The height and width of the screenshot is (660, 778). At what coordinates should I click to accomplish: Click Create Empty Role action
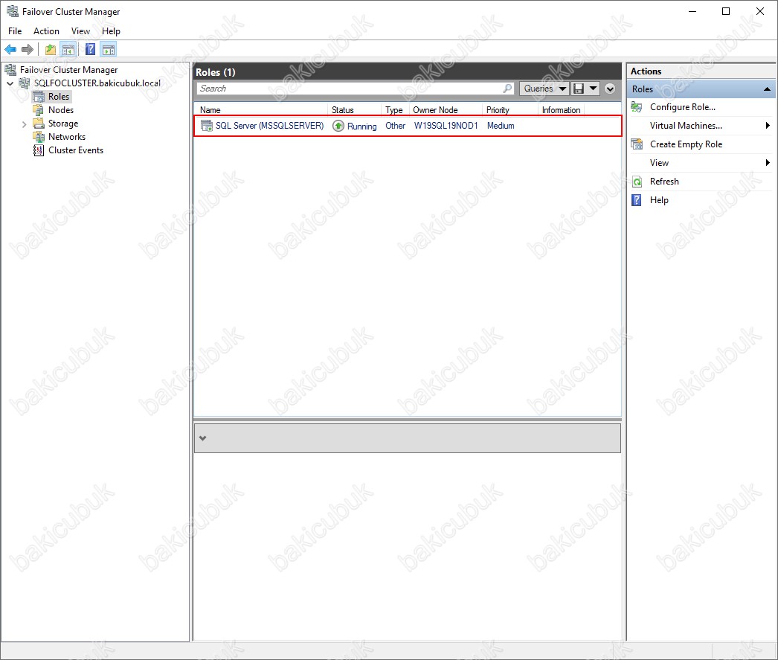click(x=687, y=144)
